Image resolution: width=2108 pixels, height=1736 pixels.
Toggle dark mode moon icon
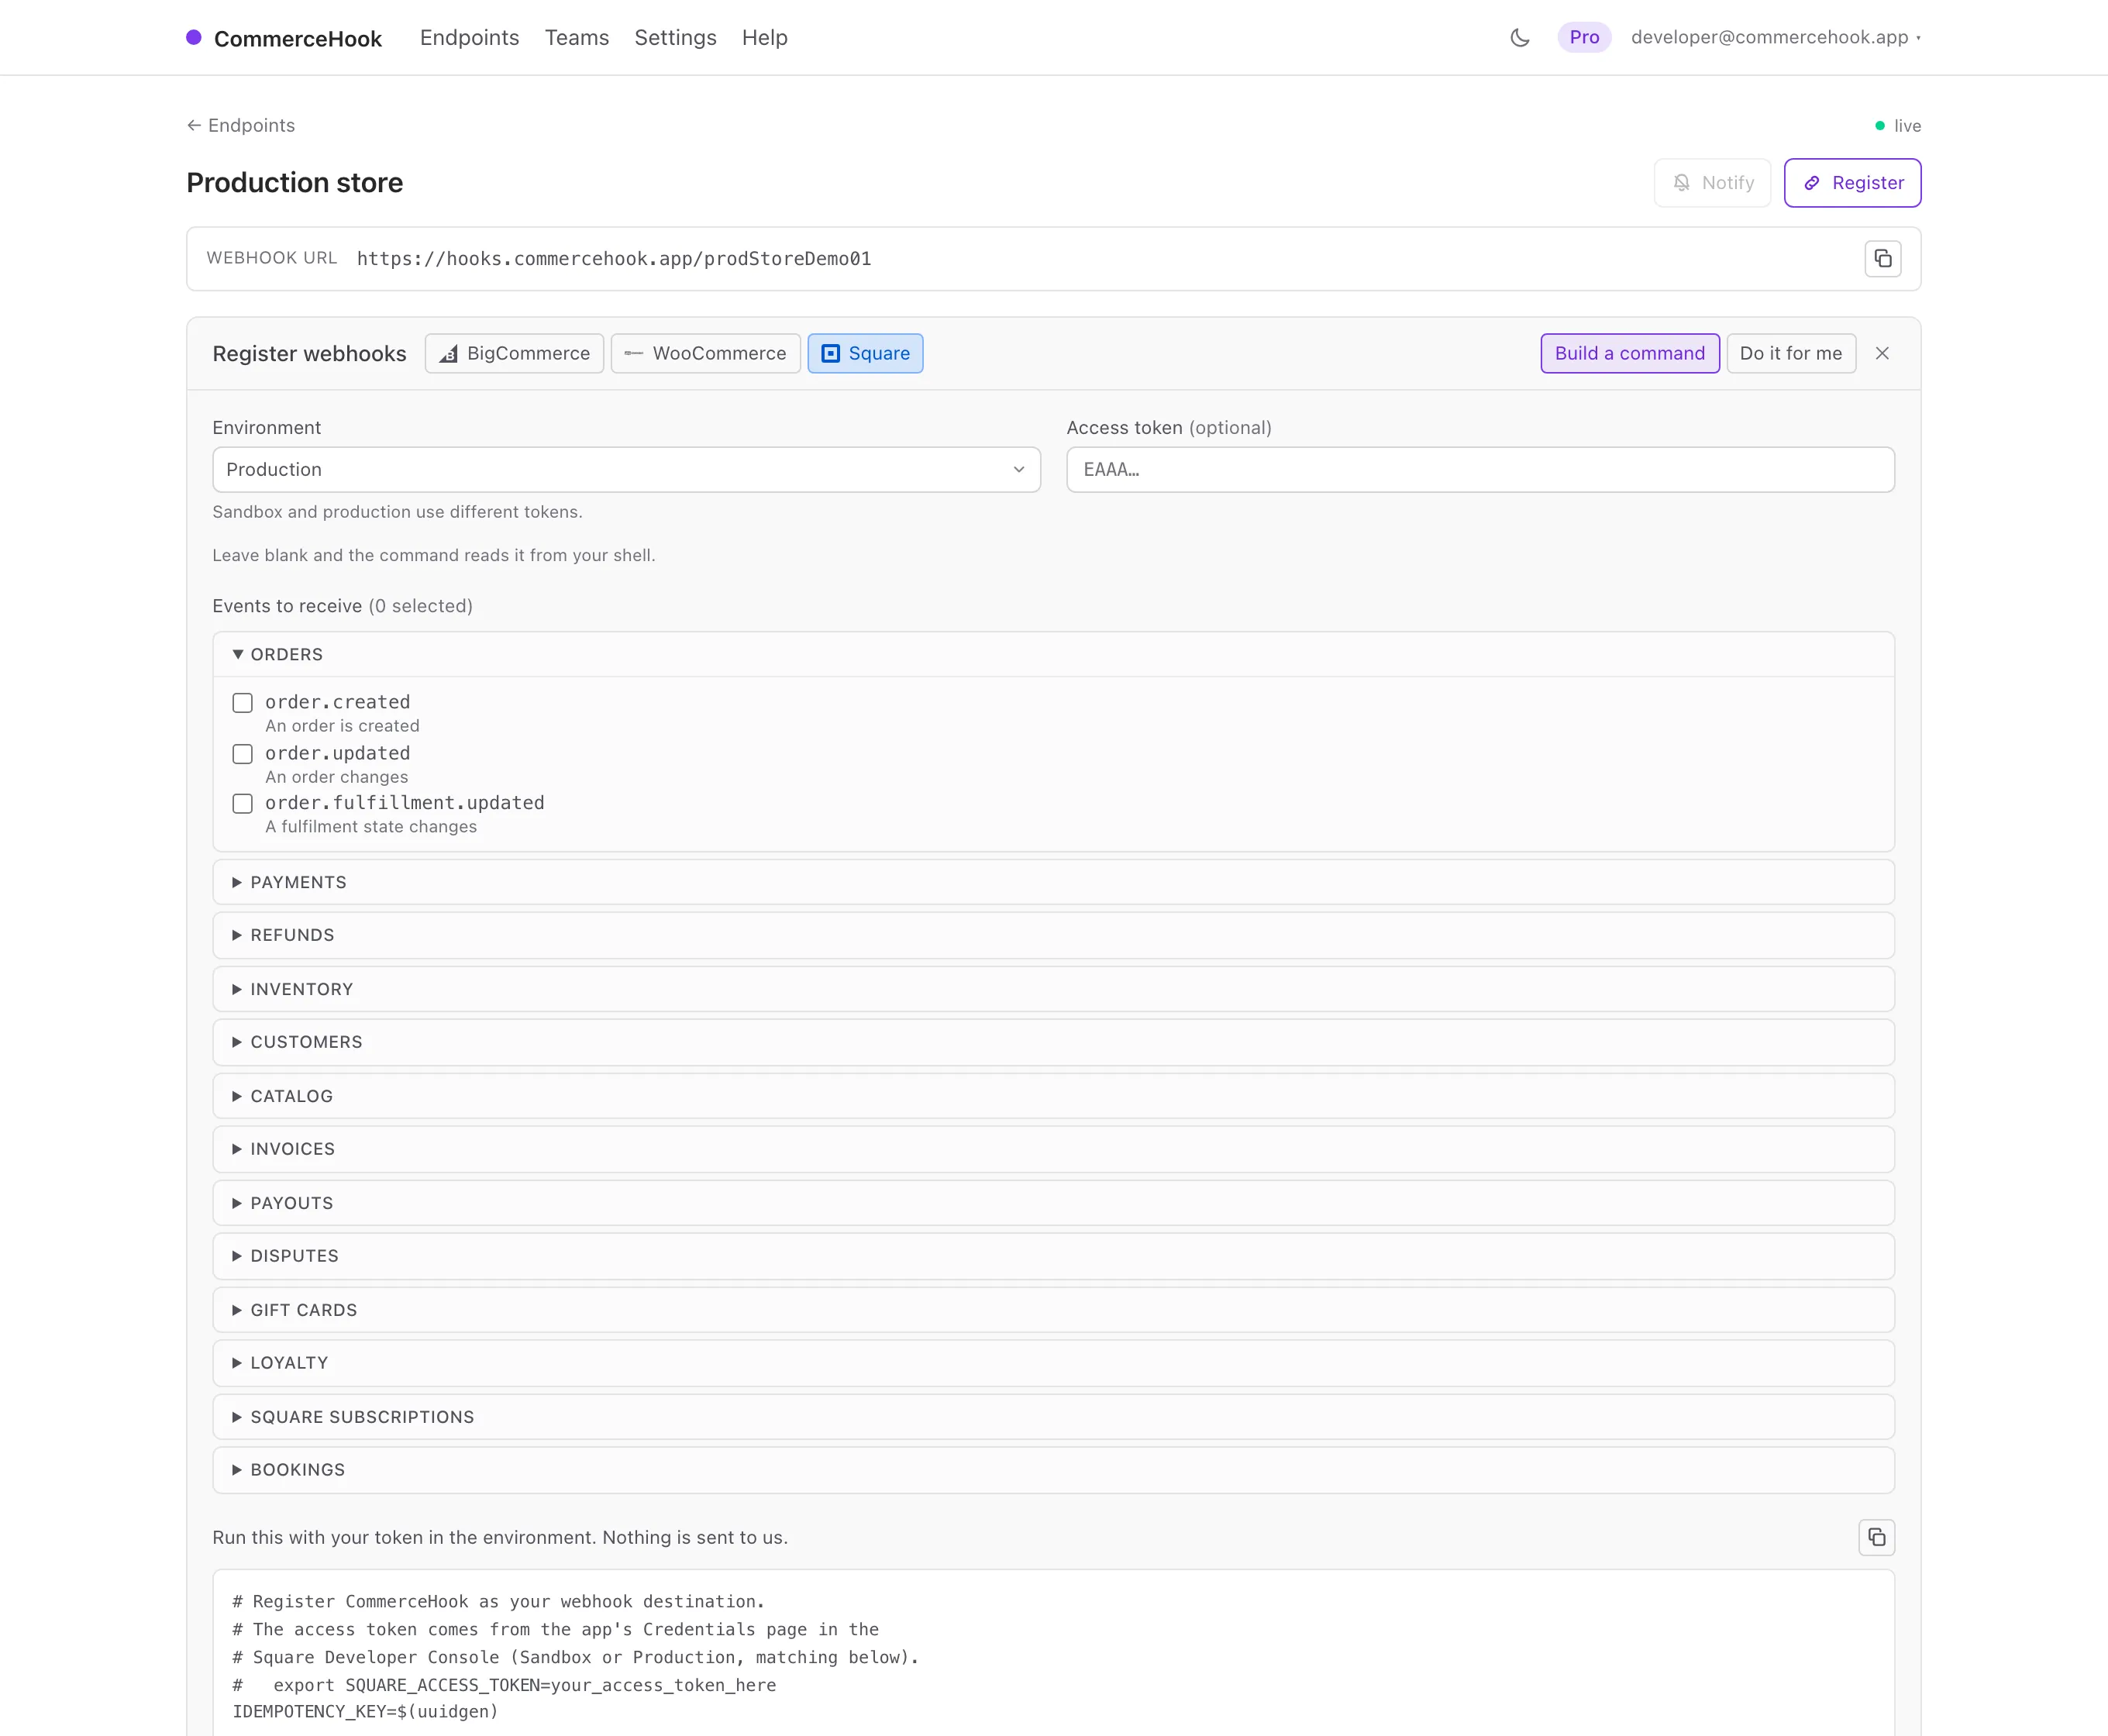(x=1519, y=38)
